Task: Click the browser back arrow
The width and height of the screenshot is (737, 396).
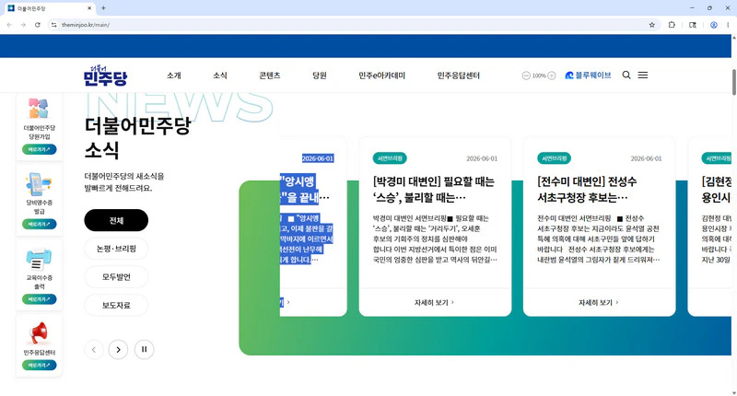Action: tap(9, 25)
